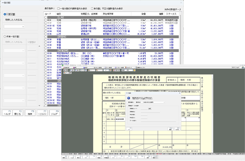
Task: Tick the checkbox for row 0001 宅地
Action: [x=46, y=20]
